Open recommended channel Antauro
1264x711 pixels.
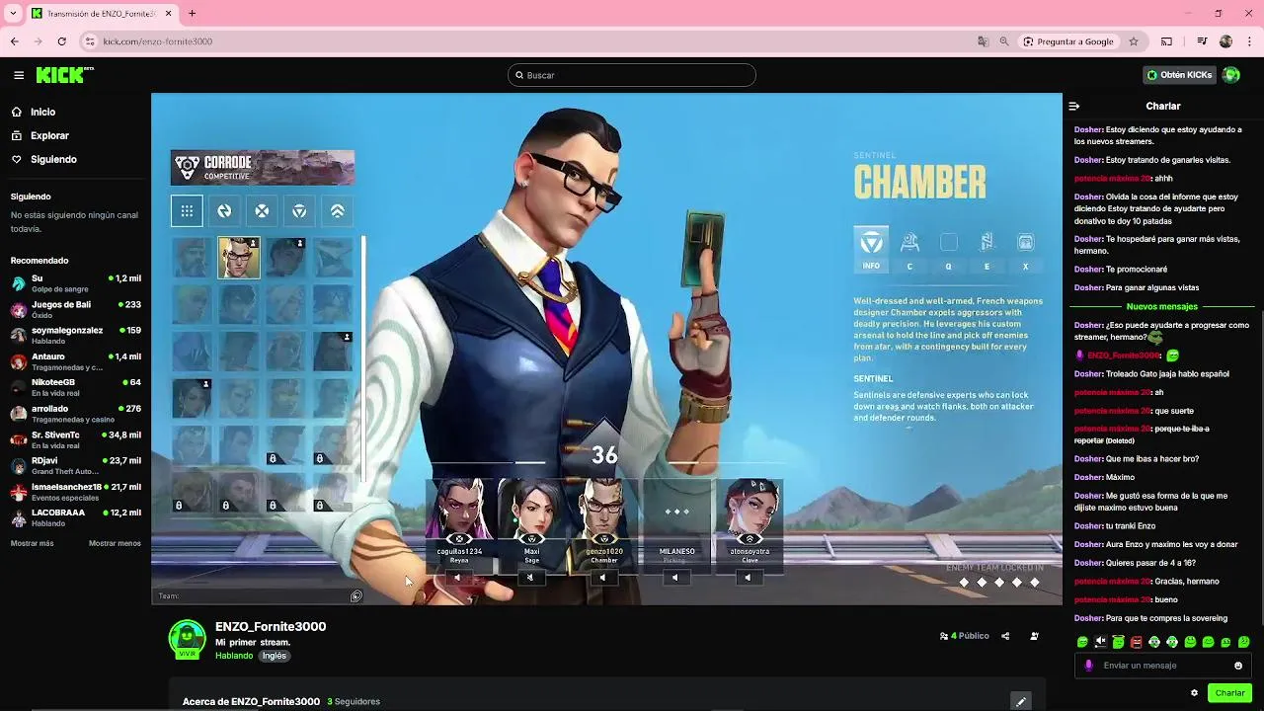click(x=75, y=361)
